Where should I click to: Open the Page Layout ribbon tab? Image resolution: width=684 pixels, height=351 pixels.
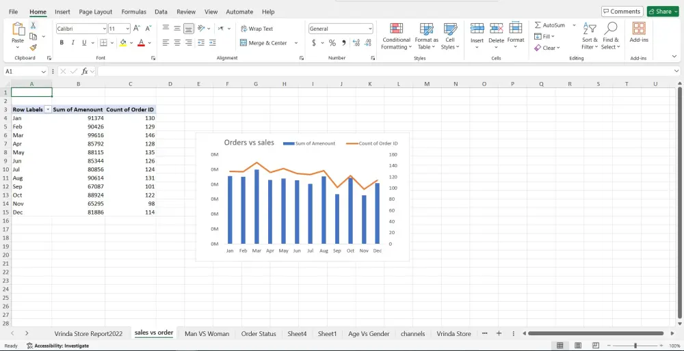coord(96,12)
